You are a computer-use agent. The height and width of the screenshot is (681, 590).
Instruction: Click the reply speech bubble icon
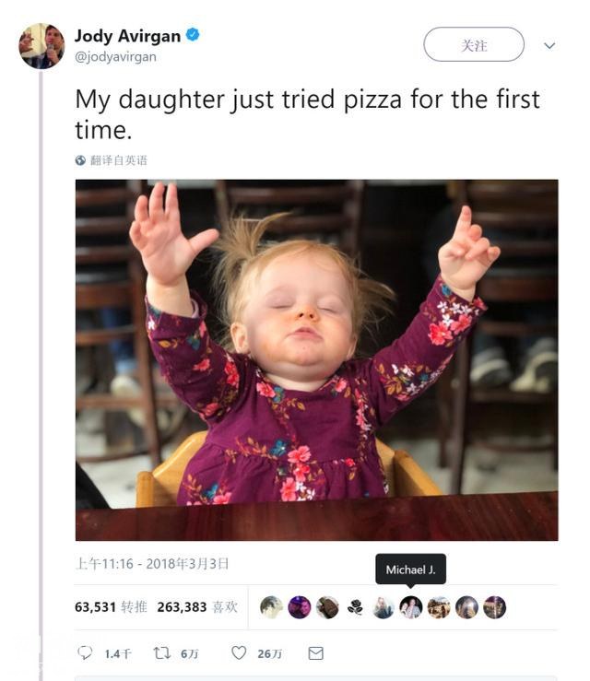click(x=85, y=652)
